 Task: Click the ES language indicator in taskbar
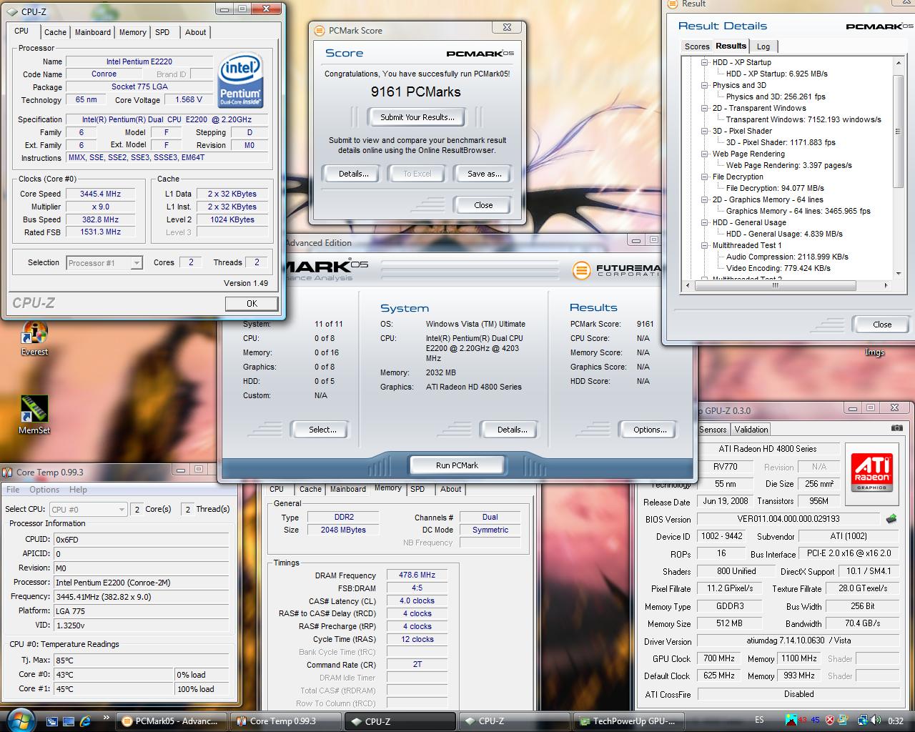759,720
